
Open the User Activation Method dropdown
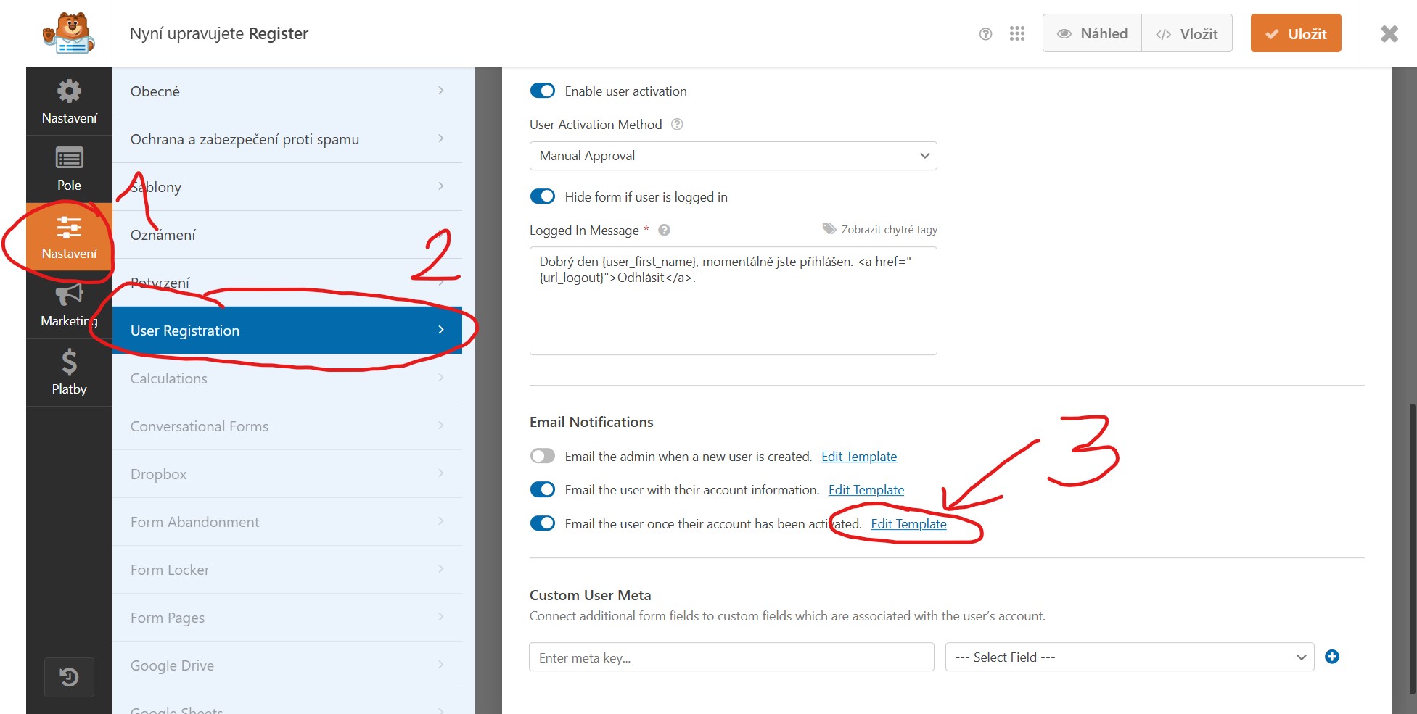click(x=732, y=156)
